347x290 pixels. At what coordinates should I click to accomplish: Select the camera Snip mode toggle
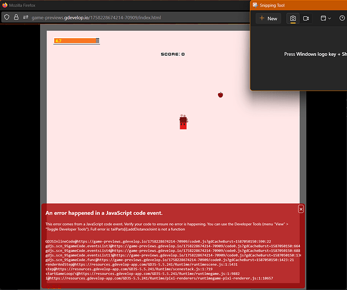click(293, 19)
